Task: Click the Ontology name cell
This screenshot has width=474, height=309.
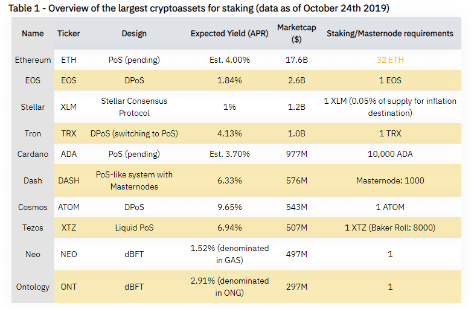Action: tap(33, 287)
